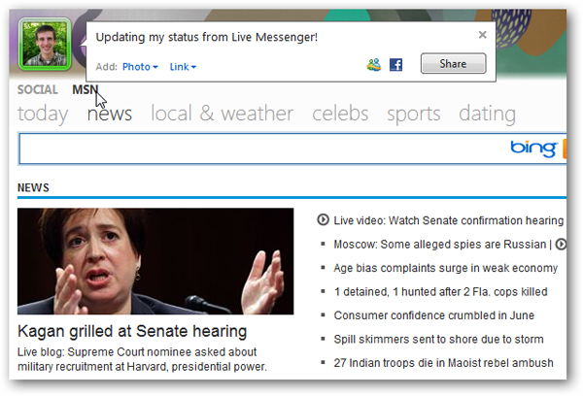Screen dimensions: 583x396
Task: Click the NEWS section heading
Action: 33,187
